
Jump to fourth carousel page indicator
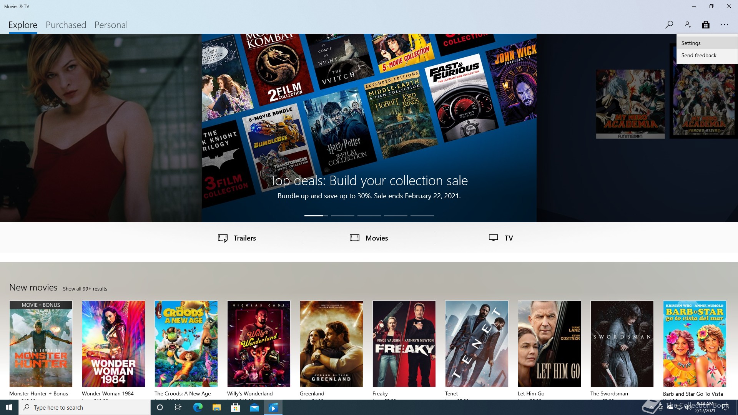coord(396,216)
